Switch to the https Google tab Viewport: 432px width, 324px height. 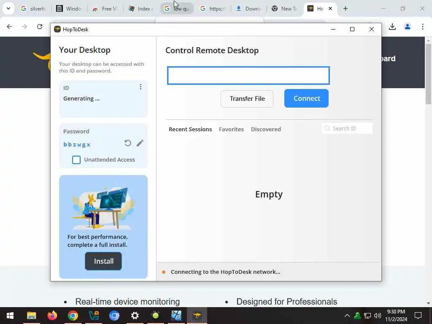click(x=213, y=9)
